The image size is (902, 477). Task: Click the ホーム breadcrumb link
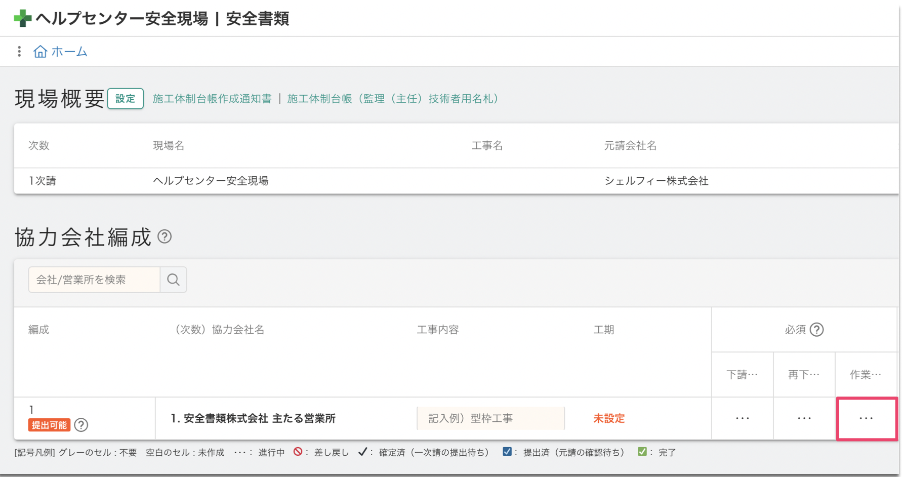click(69, 52)
